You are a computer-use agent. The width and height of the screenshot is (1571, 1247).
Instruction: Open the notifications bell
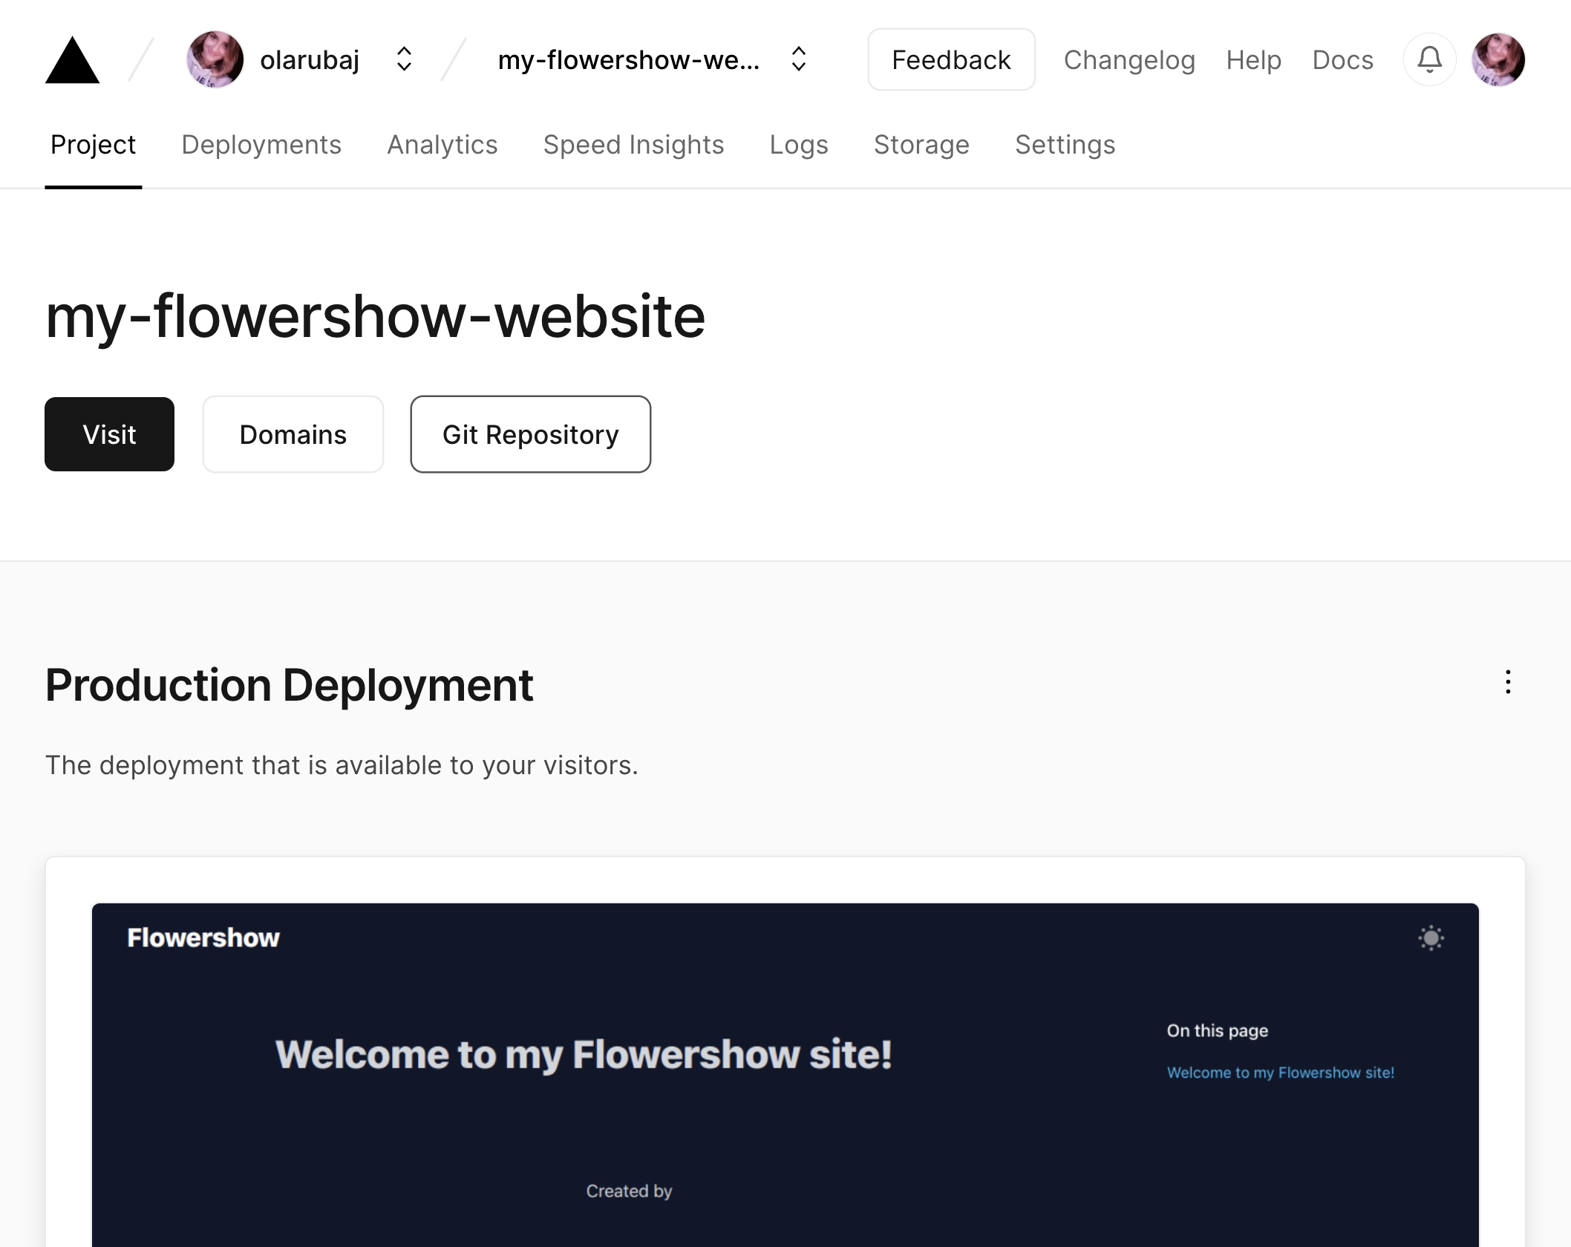click(x=1429, y=59)
